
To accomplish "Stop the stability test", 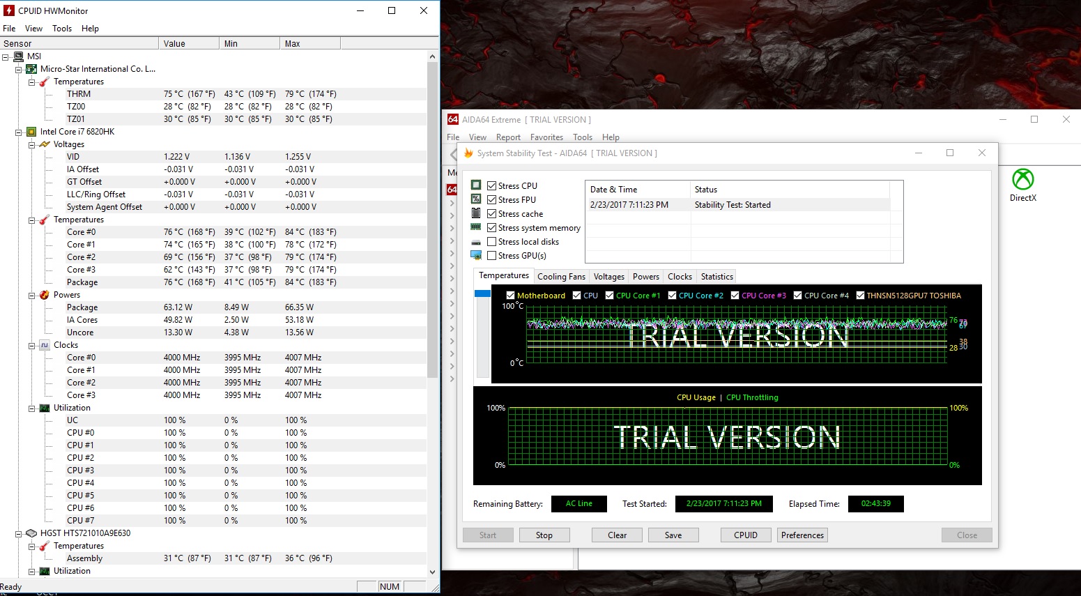I will coord(544,535).
